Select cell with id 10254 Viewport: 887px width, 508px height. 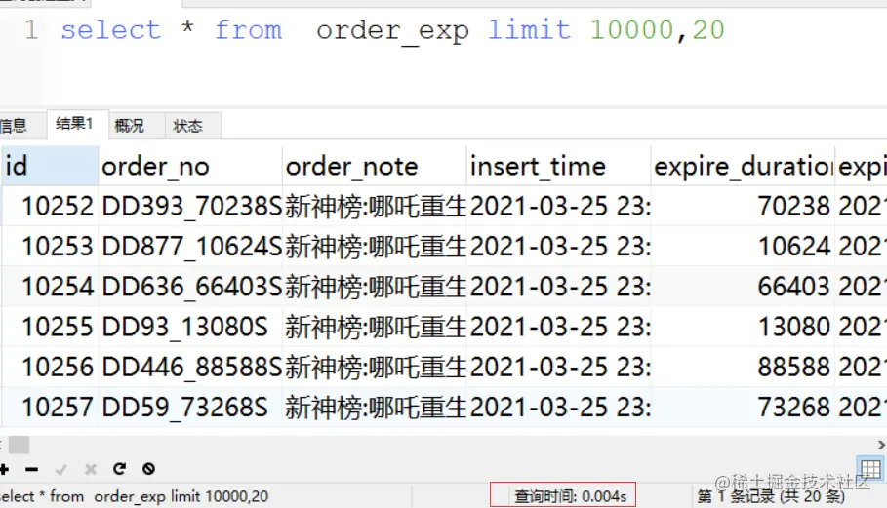click(x=51, y=287)
